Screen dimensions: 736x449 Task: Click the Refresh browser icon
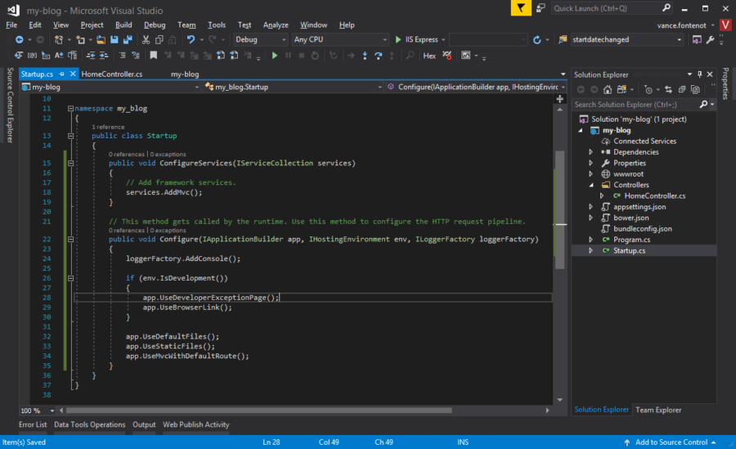tap(537, 40)
